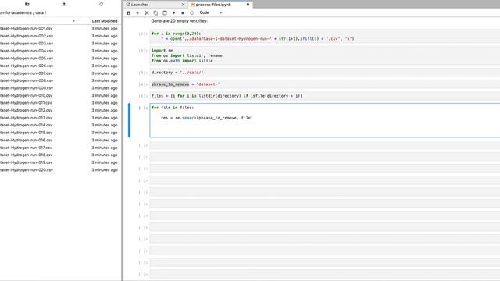The height and width of the screenshot is (281, 500).
Task: Cut the selected cell with the scissors icon
Action: tap(147, 13)
